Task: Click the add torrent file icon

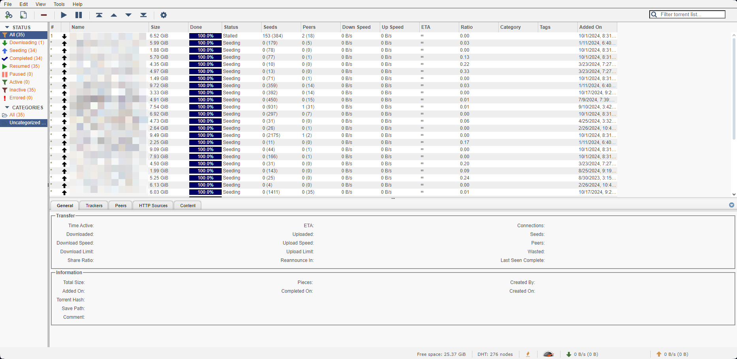Action: pos(23,15)
